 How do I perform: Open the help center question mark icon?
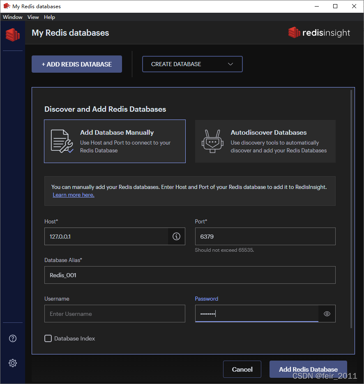point(13,338)
